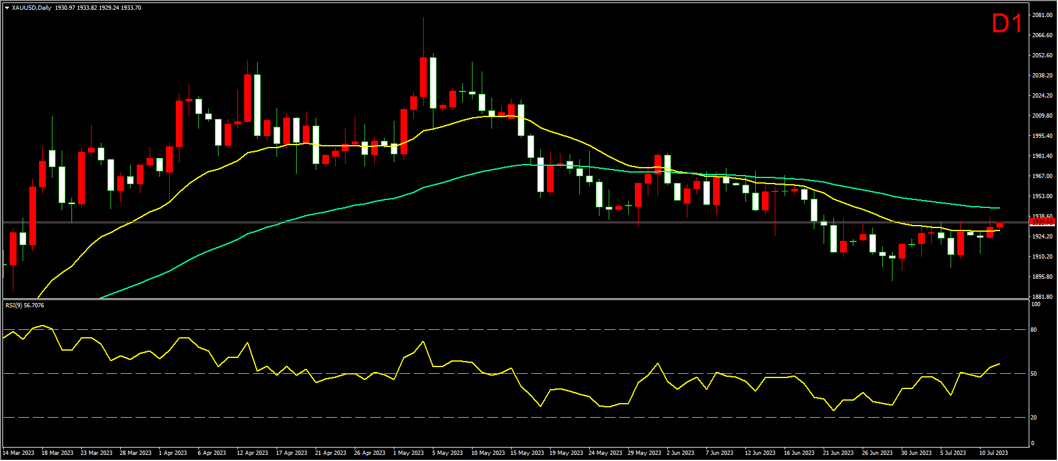1058x461 pixels.
Task: Click the right end of yellow RSI line
Action: pyautogui.click(x=999, y=364)
